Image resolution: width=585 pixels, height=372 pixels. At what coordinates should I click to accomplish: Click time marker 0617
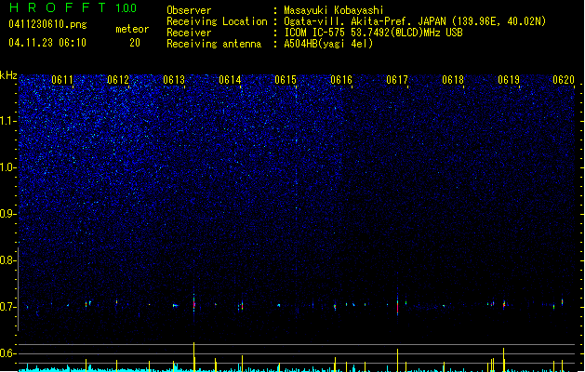pyautogui.click(x=397, y=80)
